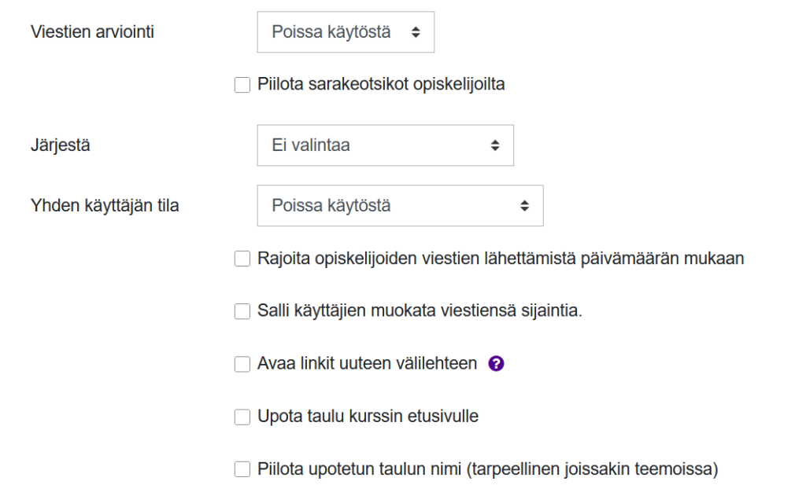Open the Yhden käyttäjän tila dropdown

(400, 206)
